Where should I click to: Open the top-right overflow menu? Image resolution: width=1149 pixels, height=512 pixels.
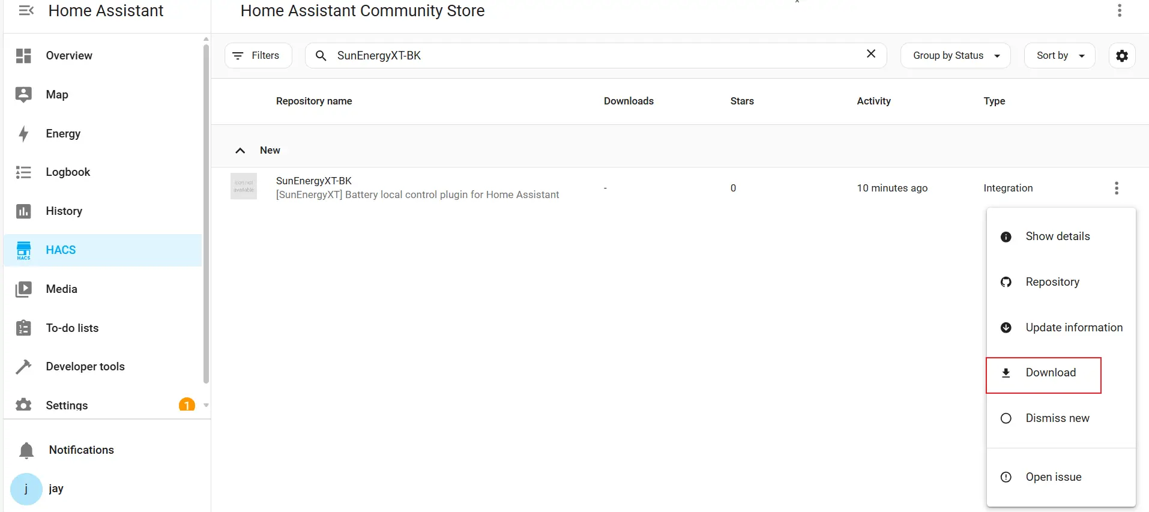[1119, 11]
